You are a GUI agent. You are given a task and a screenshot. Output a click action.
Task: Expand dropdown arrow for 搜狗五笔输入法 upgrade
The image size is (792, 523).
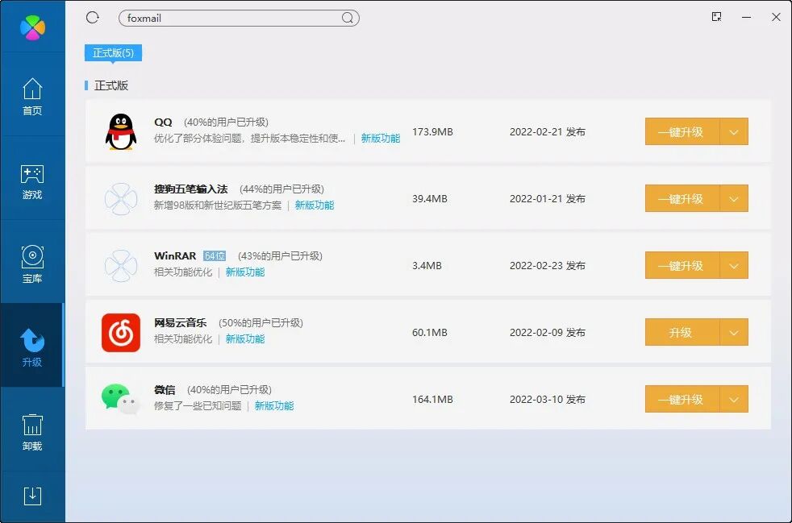[734, 198]
